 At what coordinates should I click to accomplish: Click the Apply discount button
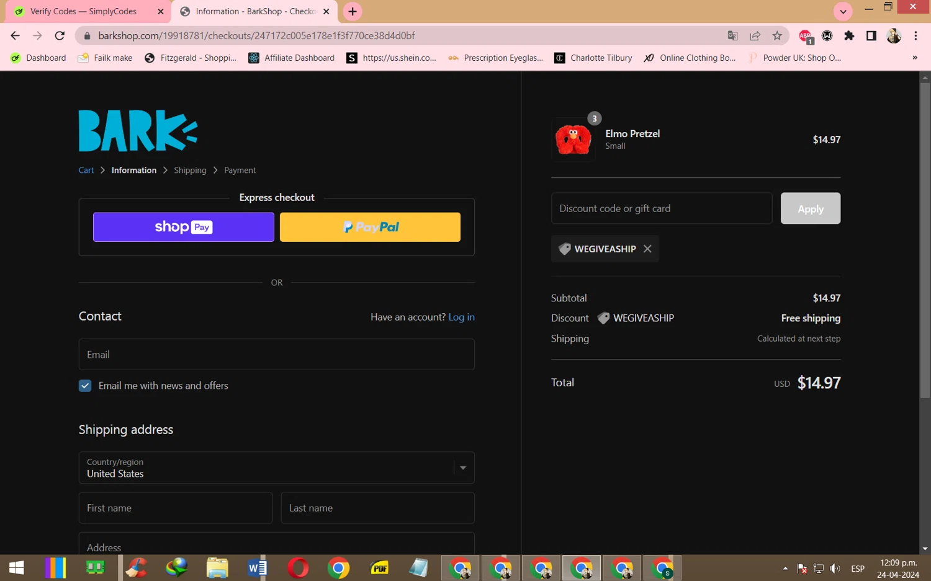coord(811,208)
